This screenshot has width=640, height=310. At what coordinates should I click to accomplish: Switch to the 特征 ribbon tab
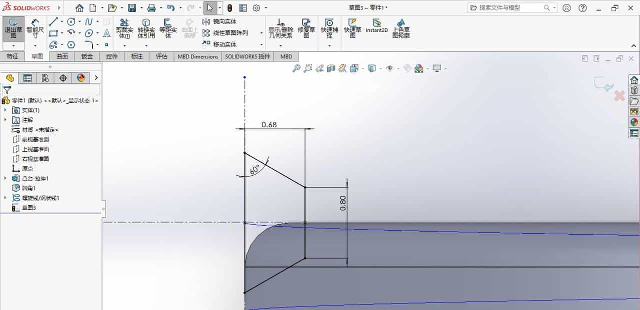(13, 56)
